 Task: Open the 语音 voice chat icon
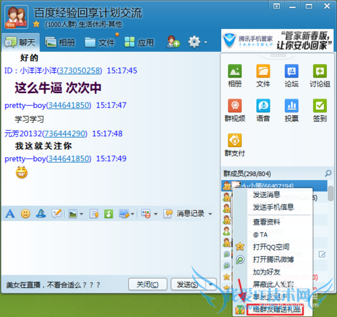[x=263, y=105]
